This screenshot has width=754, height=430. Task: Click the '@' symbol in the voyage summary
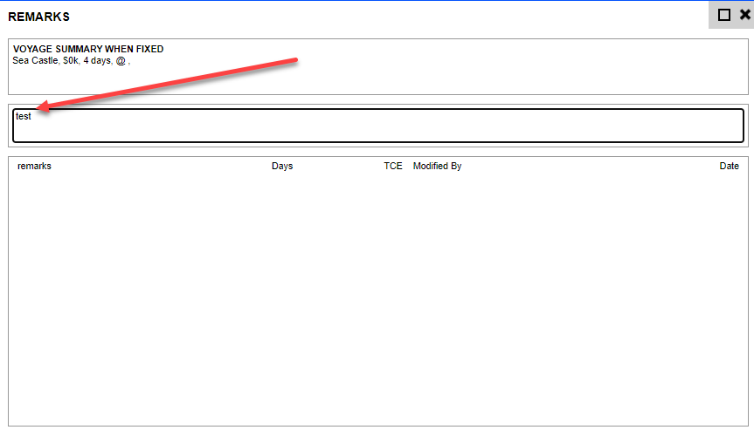point(121,61)
